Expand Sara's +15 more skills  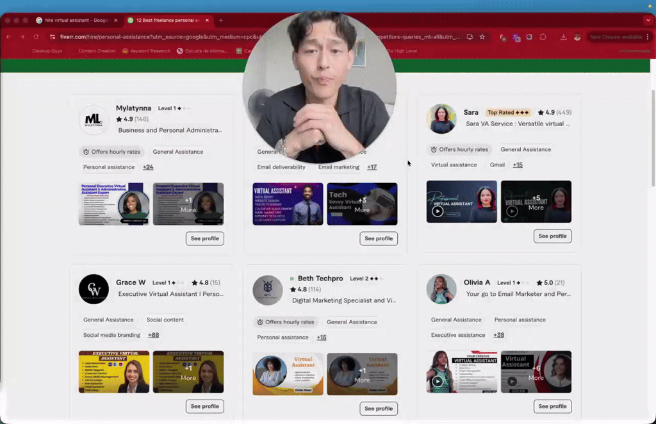point(518,165)
